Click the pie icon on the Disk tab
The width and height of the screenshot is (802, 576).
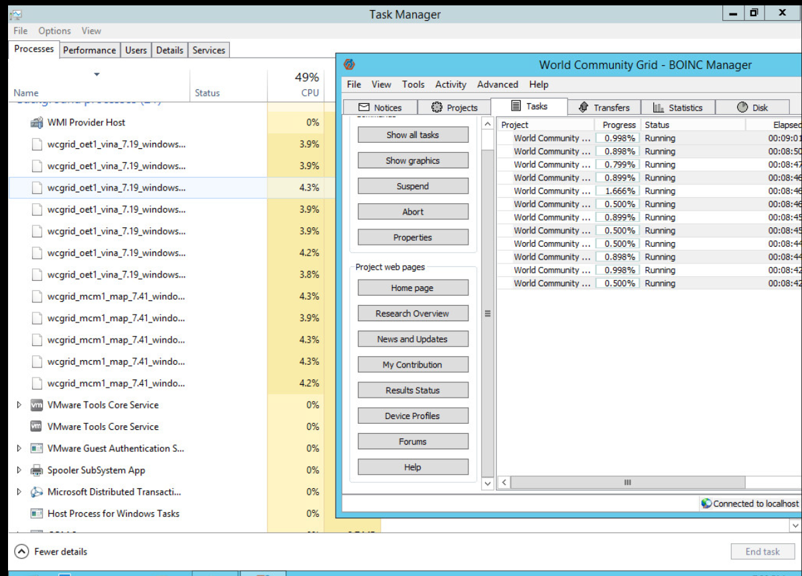742,107
